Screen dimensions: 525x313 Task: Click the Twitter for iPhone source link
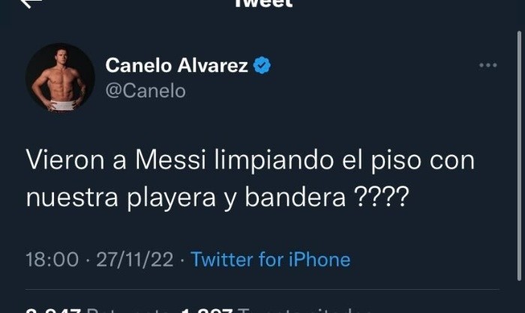[271, 260]
